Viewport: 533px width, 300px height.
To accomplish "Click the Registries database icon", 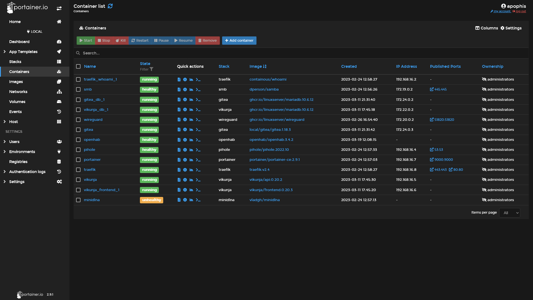I will [x=59, y=162].
